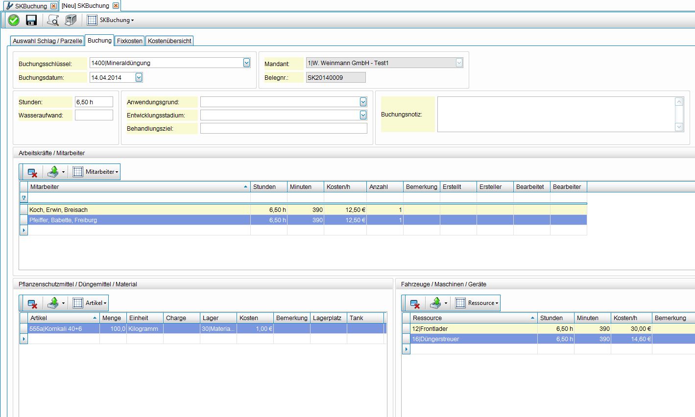The height and width of the screenshot is (417, 695).
Task: Open the Mandant dropdown
Action: pos(459,63)
